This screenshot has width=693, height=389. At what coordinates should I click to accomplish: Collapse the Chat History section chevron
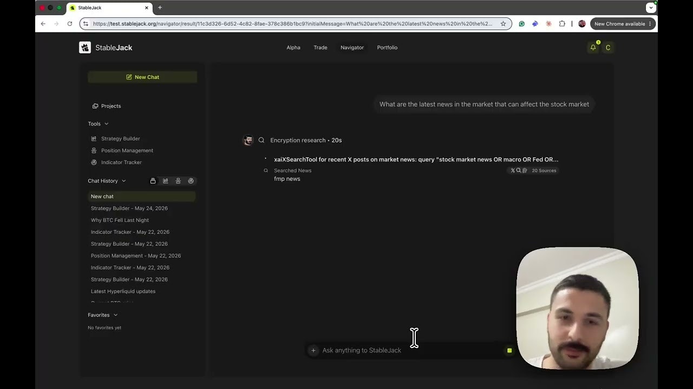click(123, 181)
